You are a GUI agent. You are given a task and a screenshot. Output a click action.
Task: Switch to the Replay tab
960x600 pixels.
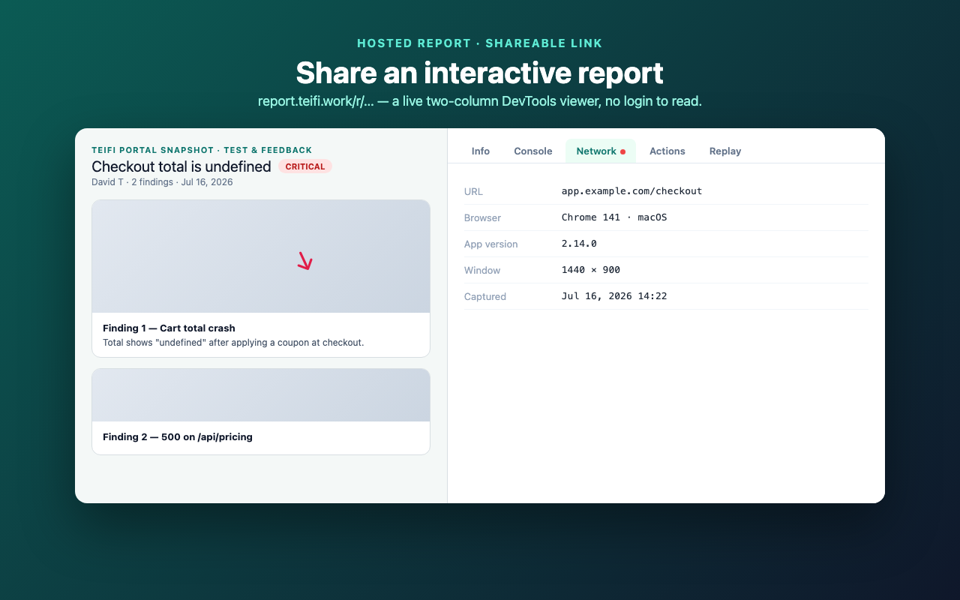tap(725, 151)
